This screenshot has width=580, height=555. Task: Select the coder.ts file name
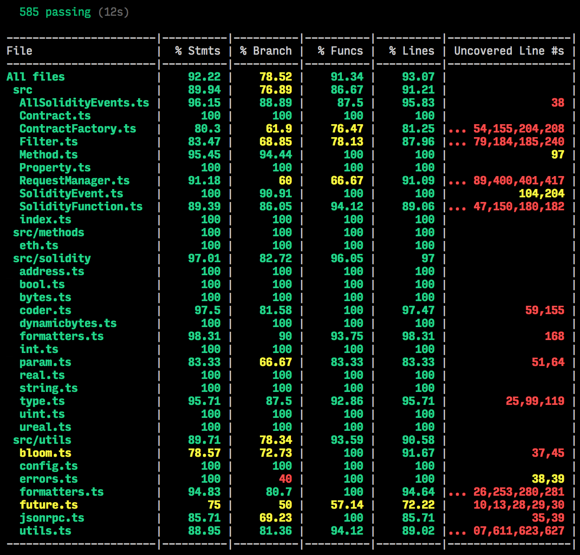[45, 310]
